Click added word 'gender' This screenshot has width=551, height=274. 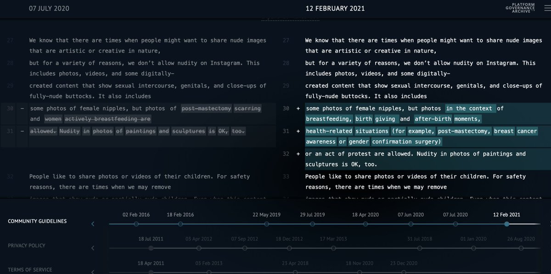pyautogui.click(x=359, y=142)
